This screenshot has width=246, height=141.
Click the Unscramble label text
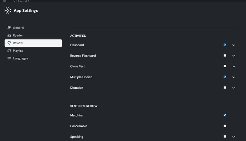tap(78, 126)
